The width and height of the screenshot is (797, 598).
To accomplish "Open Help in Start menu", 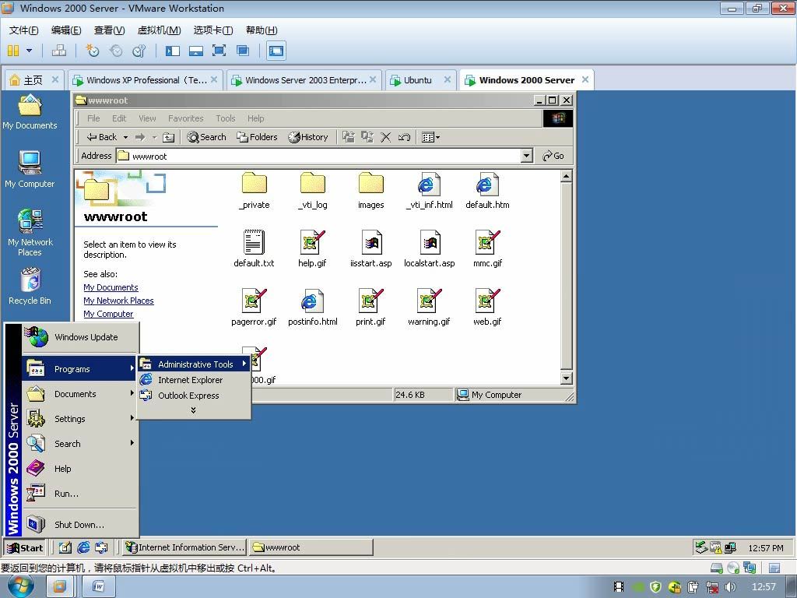I will click(x=80, y=468).
